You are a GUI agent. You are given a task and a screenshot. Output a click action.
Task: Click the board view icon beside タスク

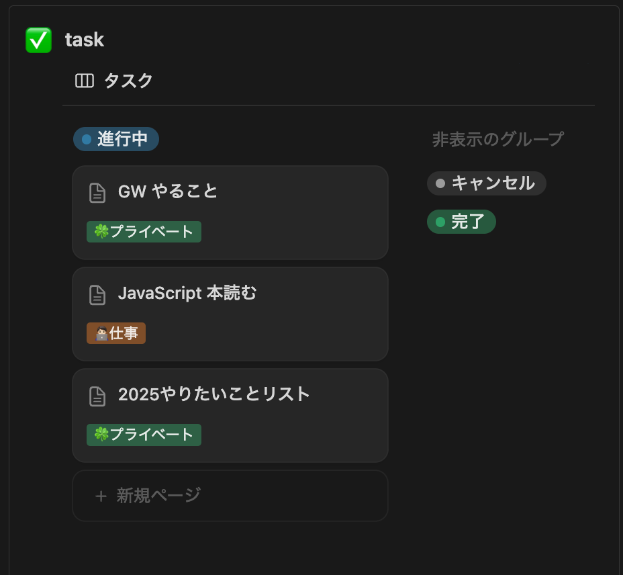(x=84, y=81)
